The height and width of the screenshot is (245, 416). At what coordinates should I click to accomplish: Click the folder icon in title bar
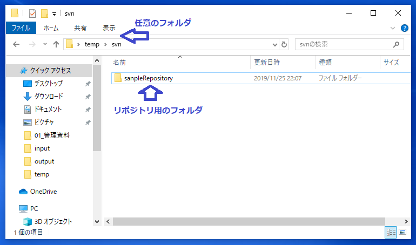(15, 13)
